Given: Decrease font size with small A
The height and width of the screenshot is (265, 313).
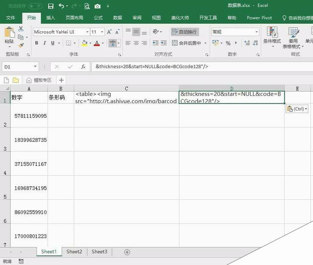Looking at the screenshot, I should coord(117,32).
